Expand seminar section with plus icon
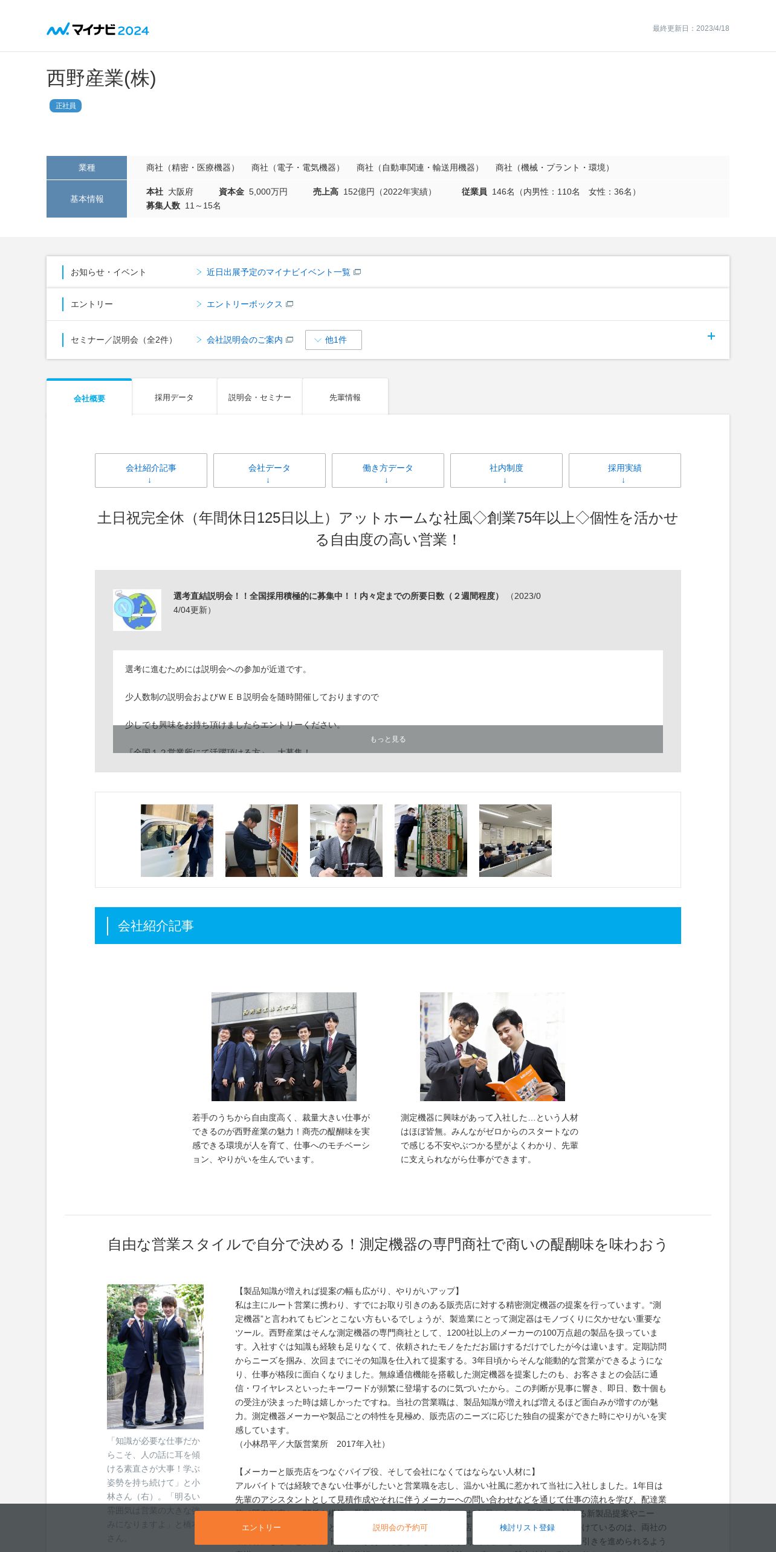This screenshot has height=1552, width=776. [x=711, y=336]
